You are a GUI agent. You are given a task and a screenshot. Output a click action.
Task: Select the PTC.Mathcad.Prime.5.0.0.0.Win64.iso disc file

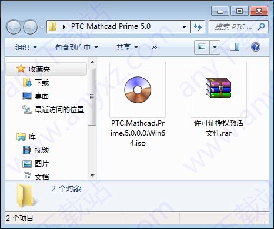point(138,105)
